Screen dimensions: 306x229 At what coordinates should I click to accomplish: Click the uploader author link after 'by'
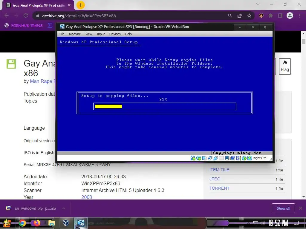point(42,81)
